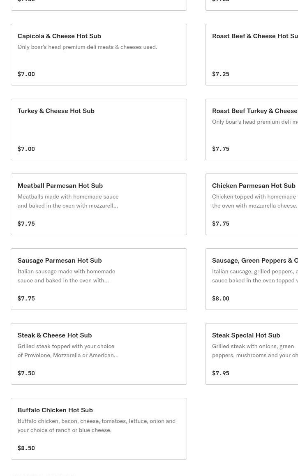Select the Buffalo Chicken Hot Sub title

(55, 410)
